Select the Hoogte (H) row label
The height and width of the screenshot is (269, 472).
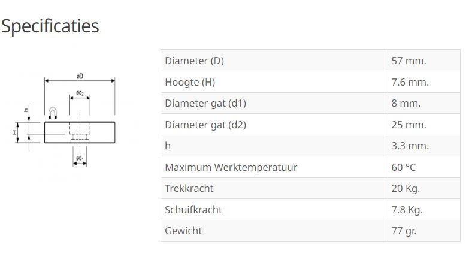(189, 82)
